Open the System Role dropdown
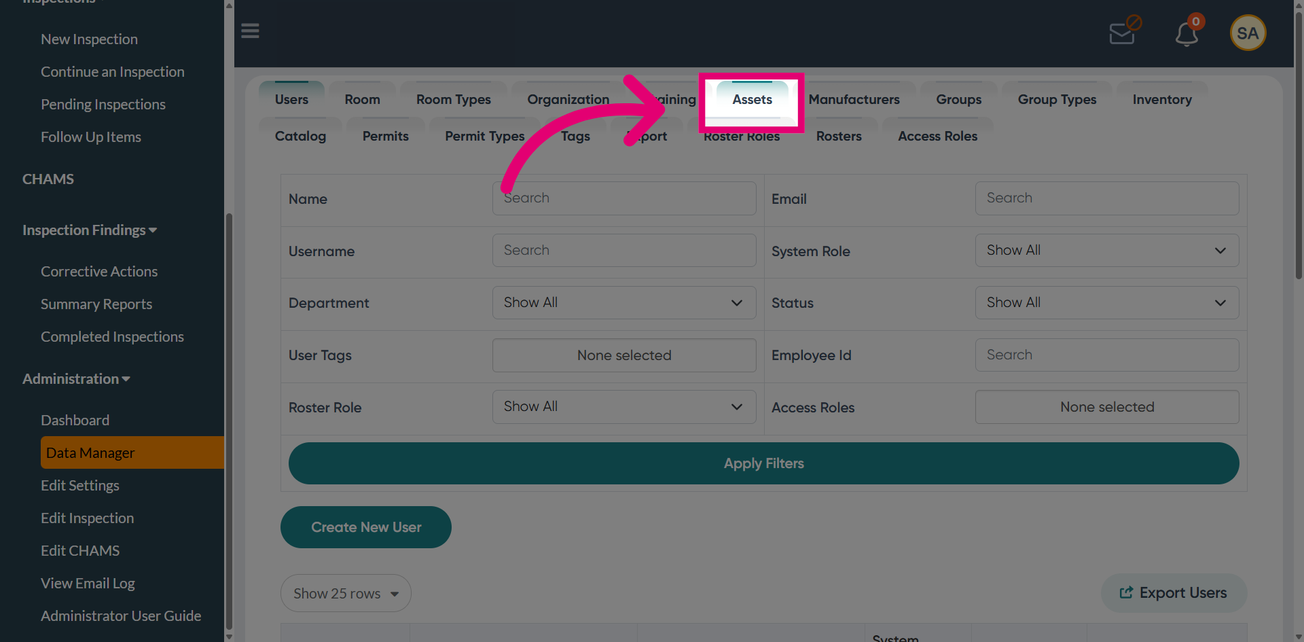The image size is (1304, 642). click(x=1107, y=251)
